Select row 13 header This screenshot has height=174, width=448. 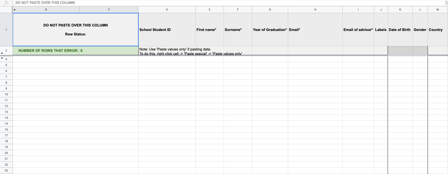(6, 112)
